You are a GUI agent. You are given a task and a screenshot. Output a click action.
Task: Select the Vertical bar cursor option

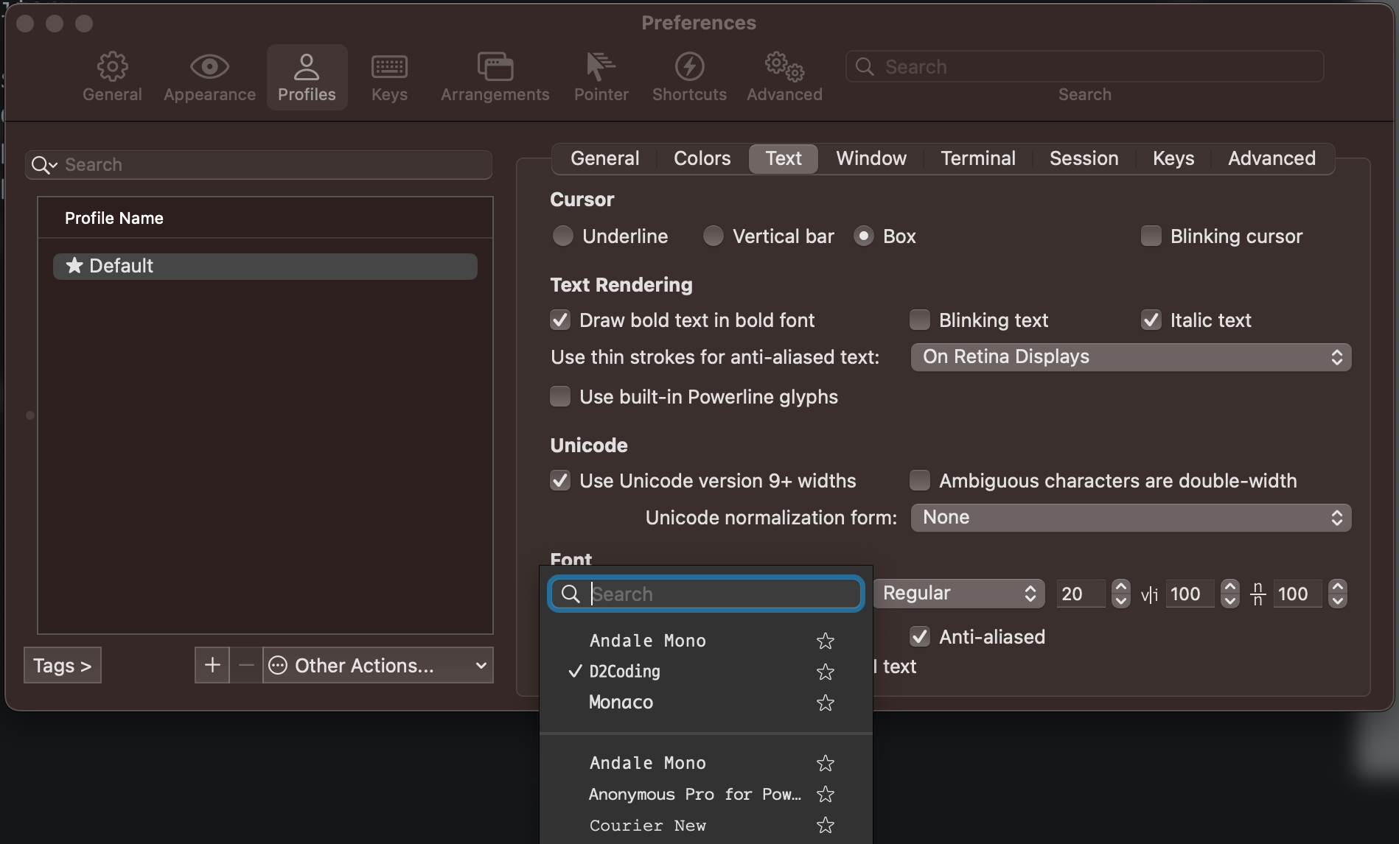[713, 236]
